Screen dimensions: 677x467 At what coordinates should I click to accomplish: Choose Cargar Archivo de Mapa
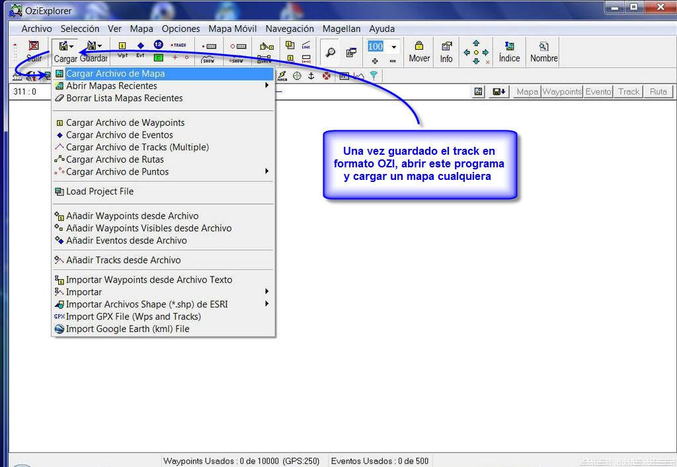click(163, 73)
